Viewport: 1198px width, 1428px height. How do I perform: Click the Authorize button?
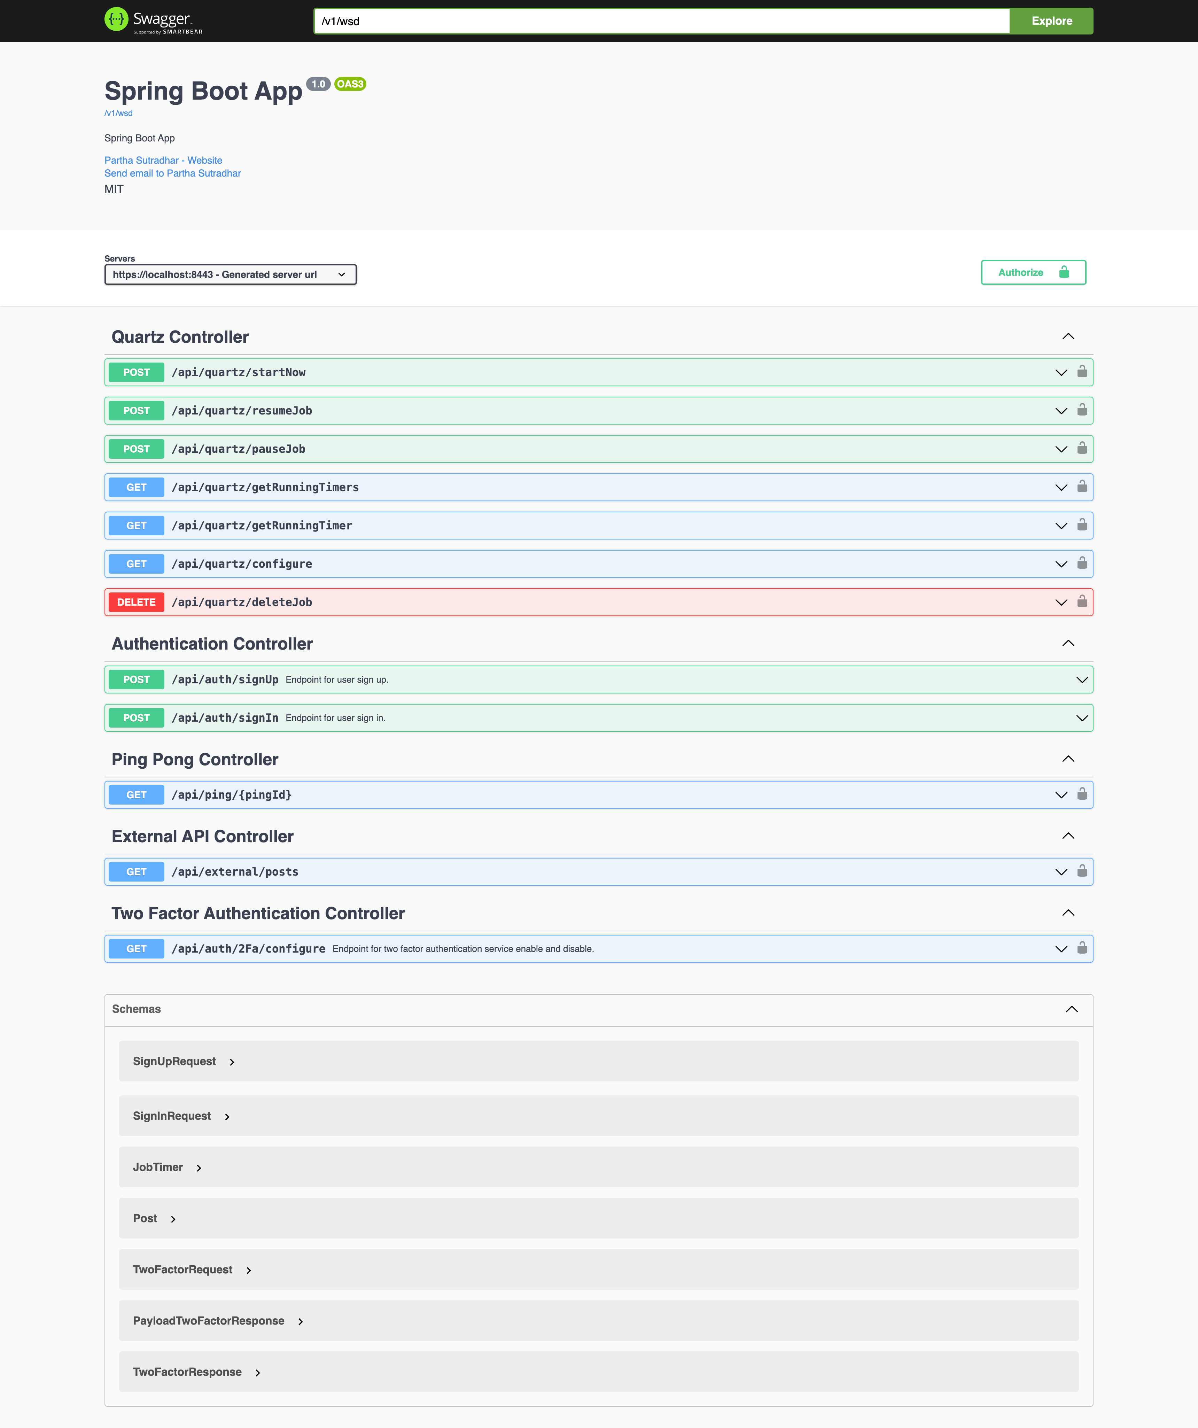click(x=1033, y=273)
